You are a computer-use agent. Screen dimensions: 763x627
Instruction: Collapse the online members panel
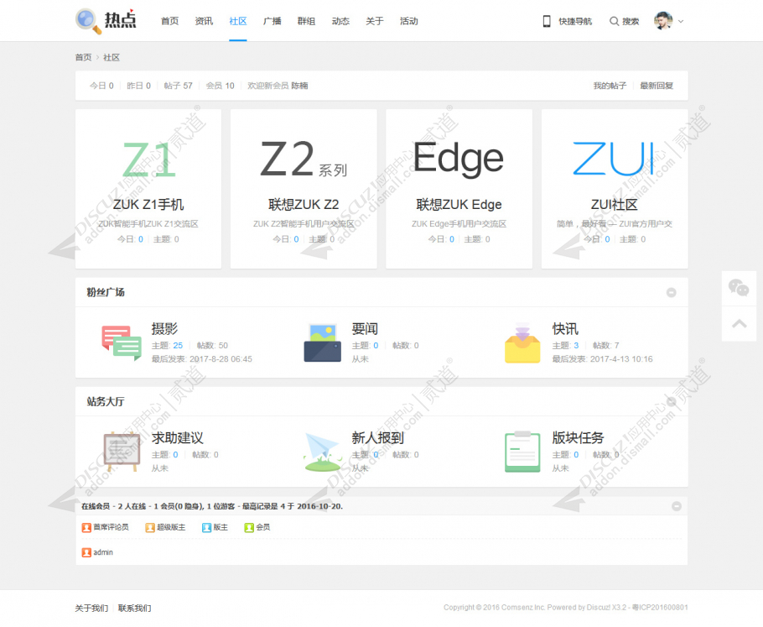tap(677, 506)
